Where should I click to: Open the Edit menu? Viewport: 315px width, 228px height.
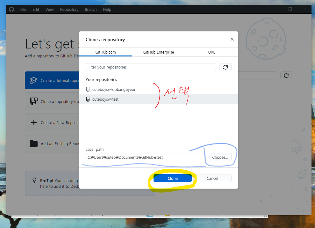(x=36, y=10)
